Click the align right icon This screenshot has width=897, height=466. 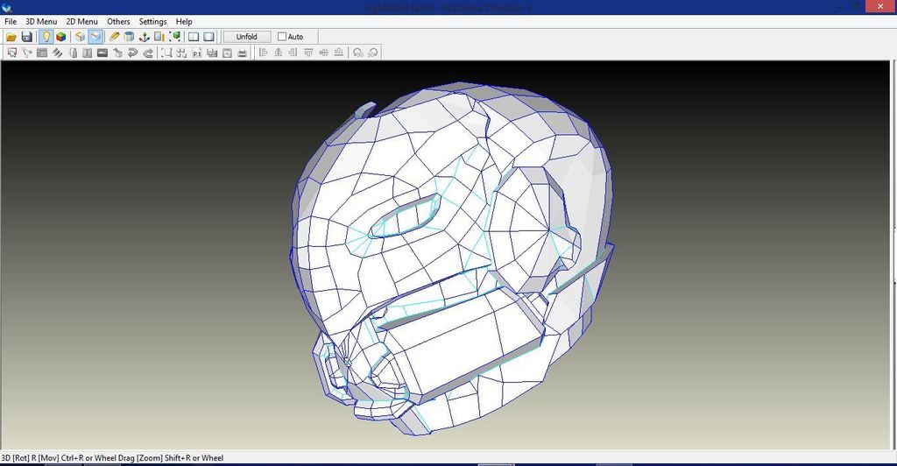pos(293,53)
